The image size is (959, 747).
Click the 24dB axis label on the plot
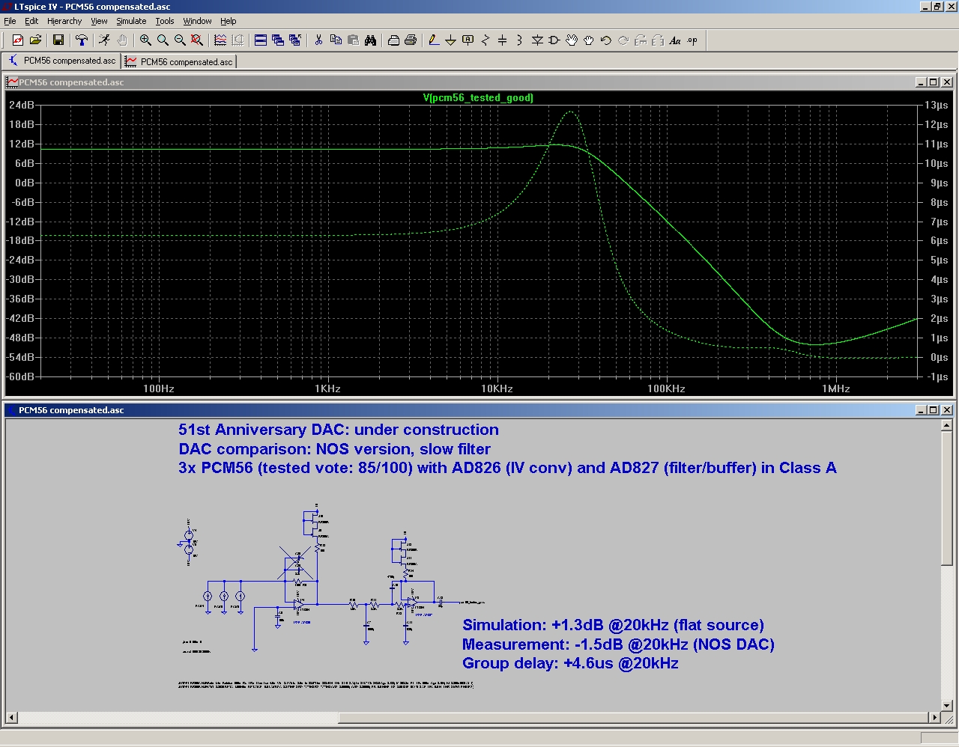[22, 105]
